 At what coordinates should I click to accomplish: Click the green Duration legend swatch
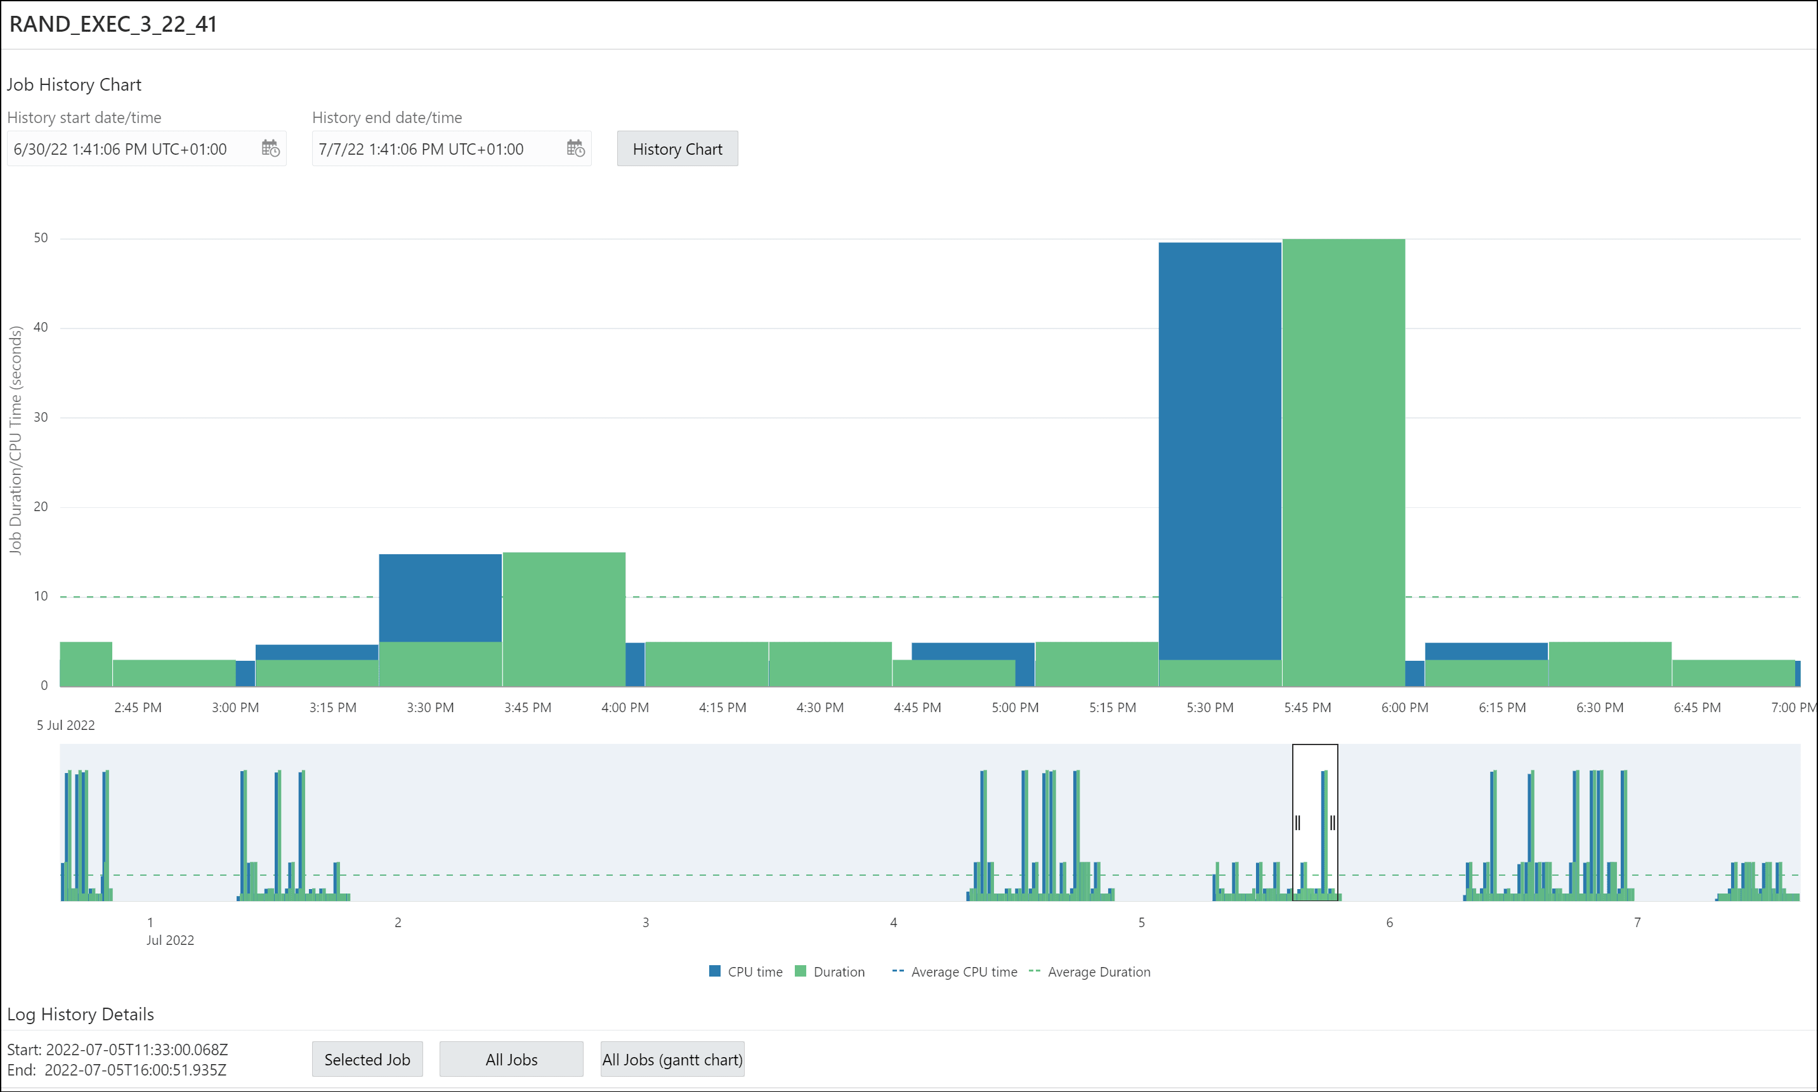pyautogui.click(x=800, y=972)
